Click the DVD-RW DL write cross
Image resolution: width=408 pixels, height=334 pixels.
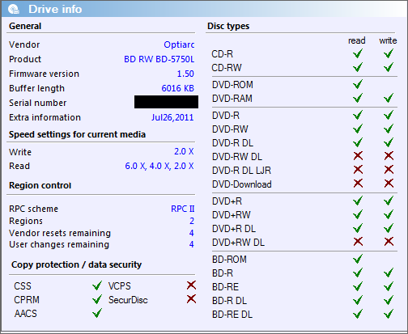pos(389,156)
